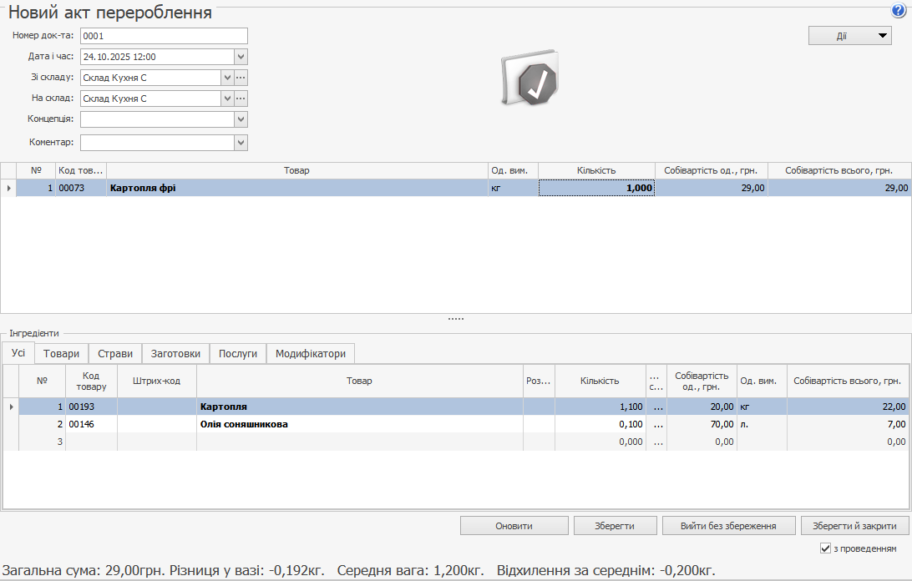This screenshot has height=581, width=912.
Task: Open the blue help question mark icon
Action: (x=898, y=10)
